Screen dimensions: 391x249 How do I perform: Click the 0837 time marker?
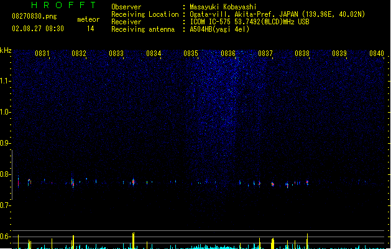coord(265,54)
